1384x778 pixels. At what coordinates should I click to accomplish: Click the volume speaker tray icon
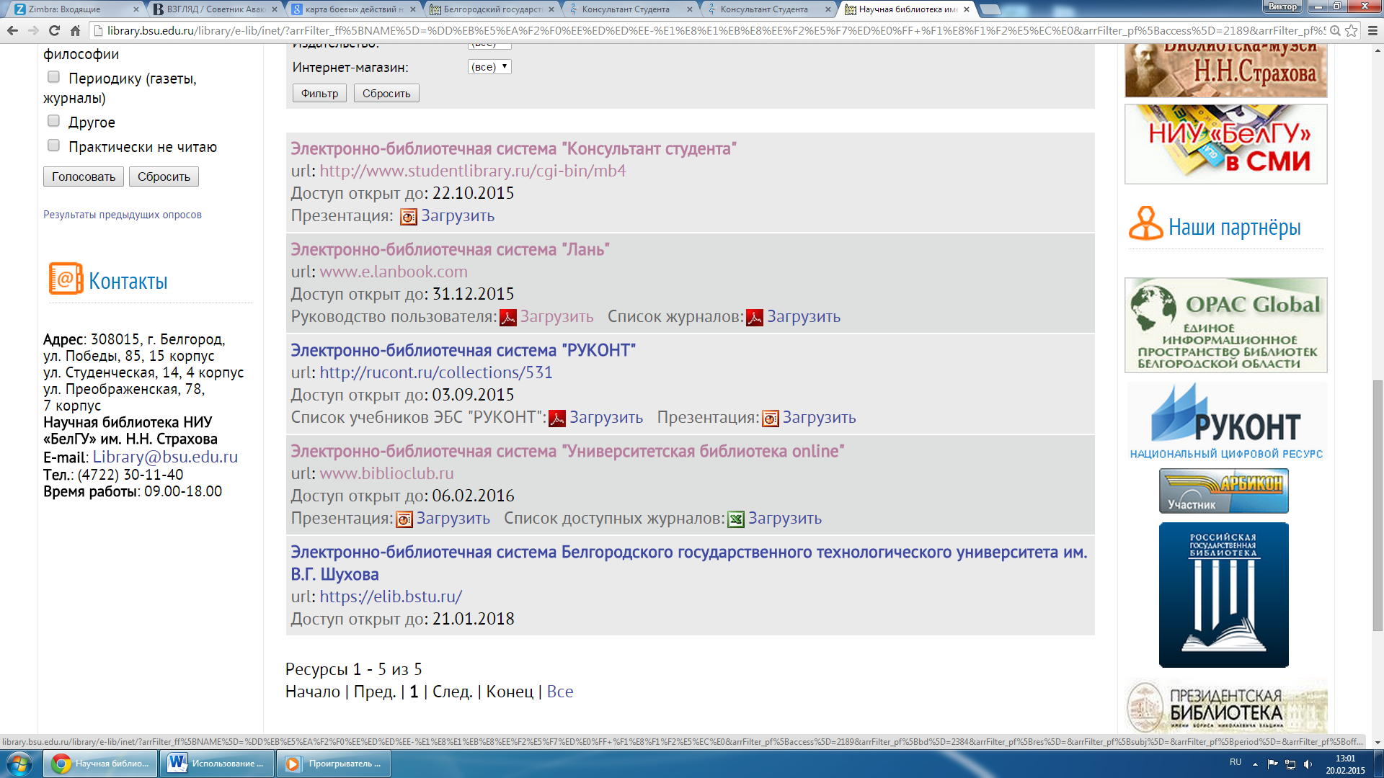tap(1308, 764)
